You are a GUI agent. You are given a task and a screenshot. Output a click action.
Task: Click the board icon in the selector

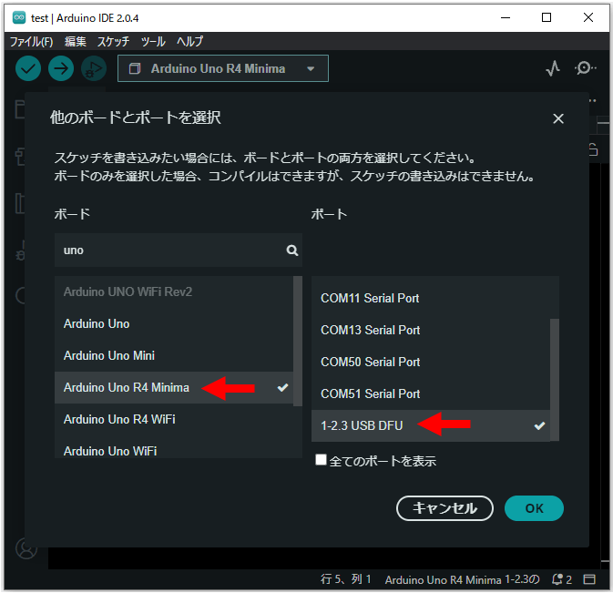tap(135, 69)
